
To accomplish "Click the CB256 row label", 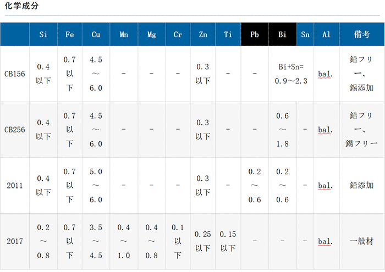I will point(15,130).
